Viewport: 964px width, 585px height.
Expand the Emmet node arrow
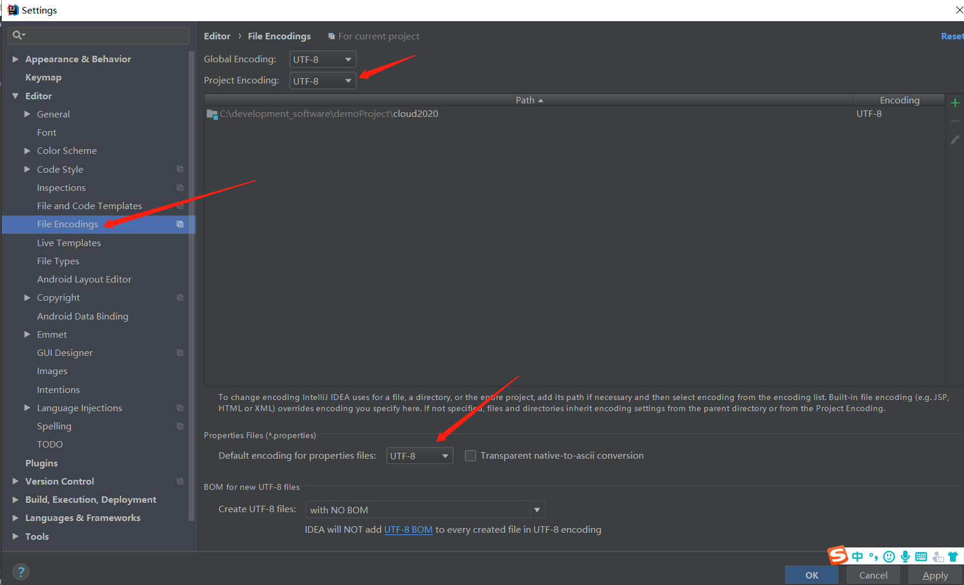point(27,334)
